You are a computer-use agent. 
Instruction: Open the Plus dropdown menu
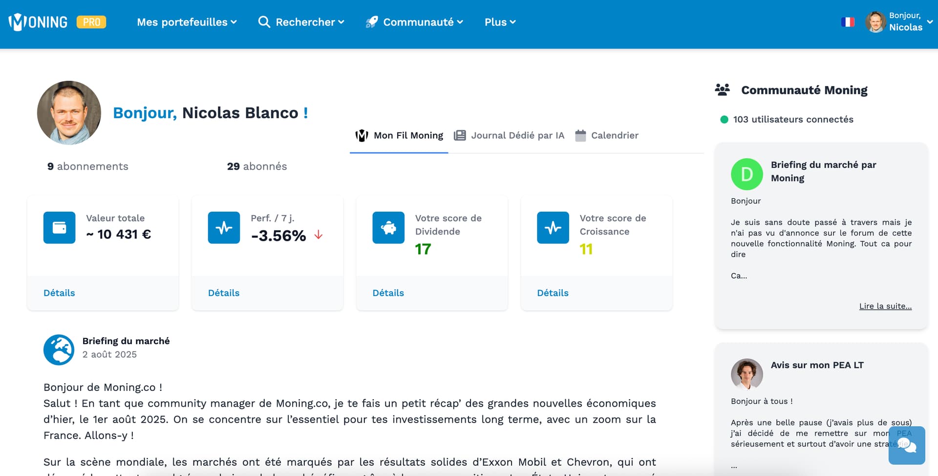[500, 22]
